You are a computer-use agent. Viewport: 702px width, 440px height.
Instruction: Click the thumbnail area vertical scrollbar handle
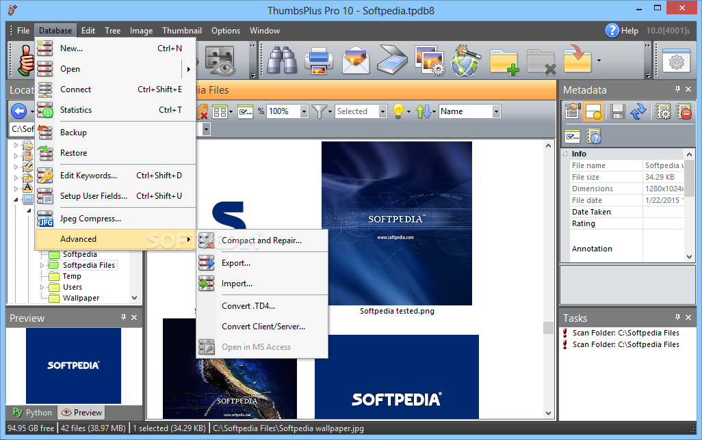coord(548,328)
